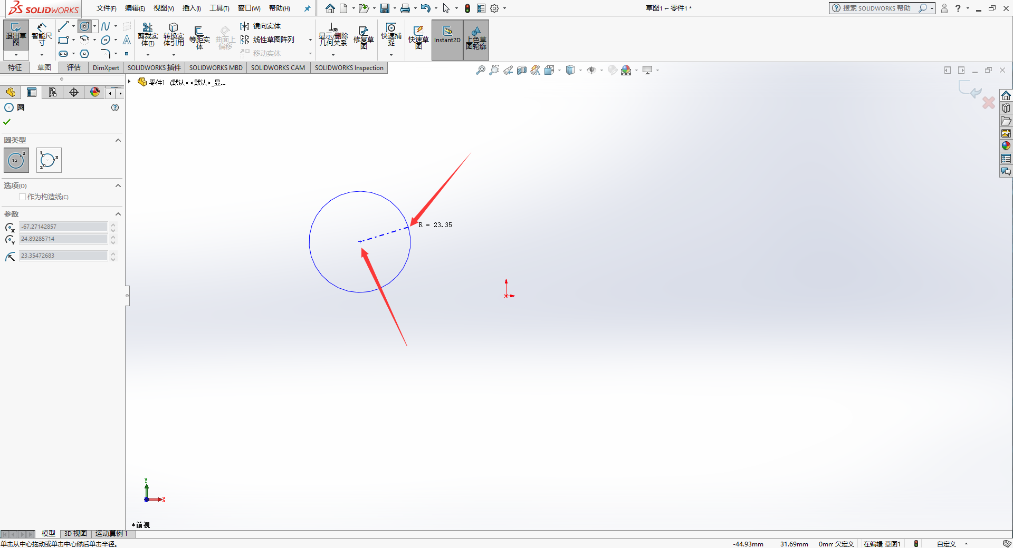The image size is (1013, 548).
Task: Enable 'For construction' (作为构造线) checkbox
Action: pyautogui.click(x=22, y=197)
